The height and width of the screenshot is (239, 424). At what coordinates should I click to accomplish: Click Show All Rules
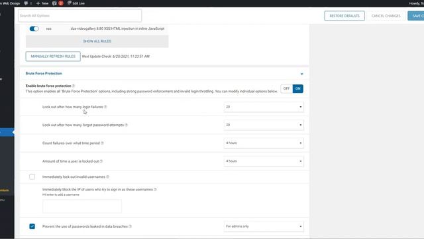97,41
